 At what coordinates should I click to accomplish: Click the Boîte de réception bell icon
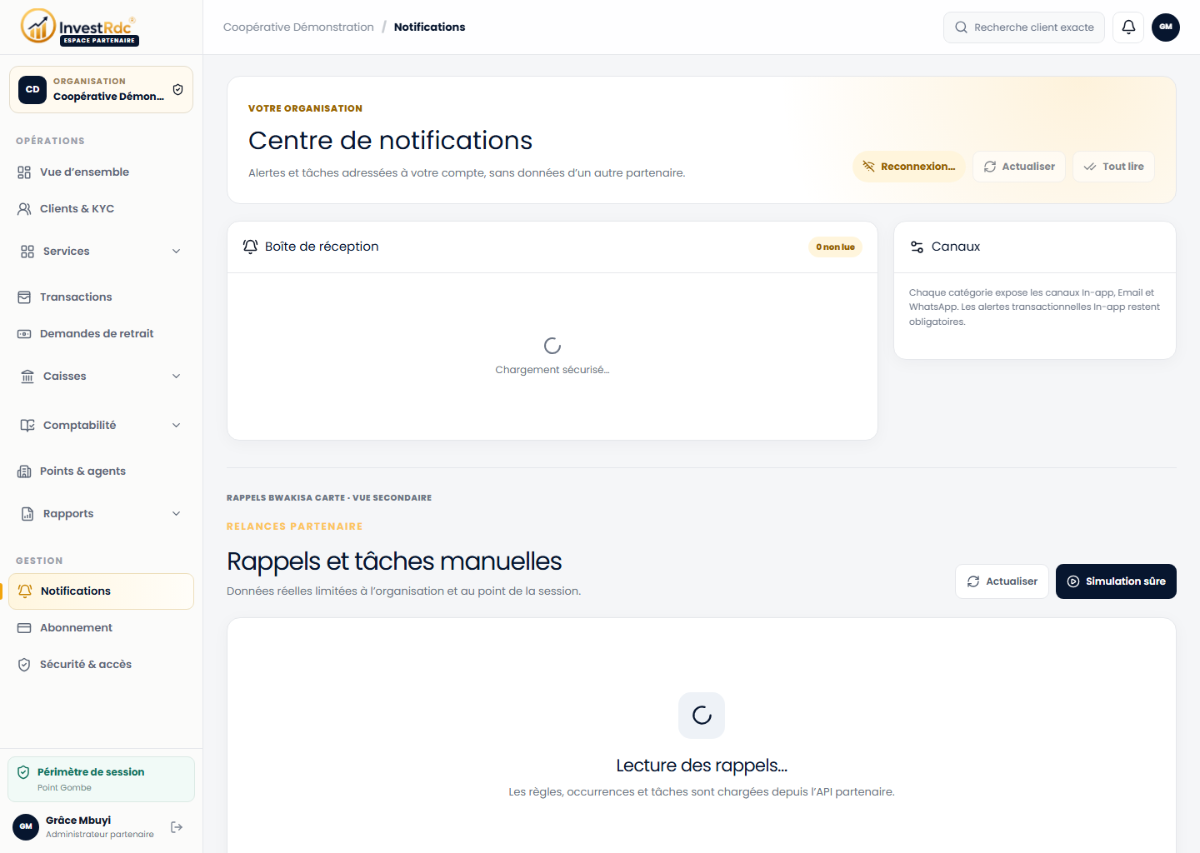coord(250,247)
